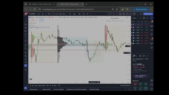
Task: Select the 15m timeframe
Action: [x=49, y=14]
